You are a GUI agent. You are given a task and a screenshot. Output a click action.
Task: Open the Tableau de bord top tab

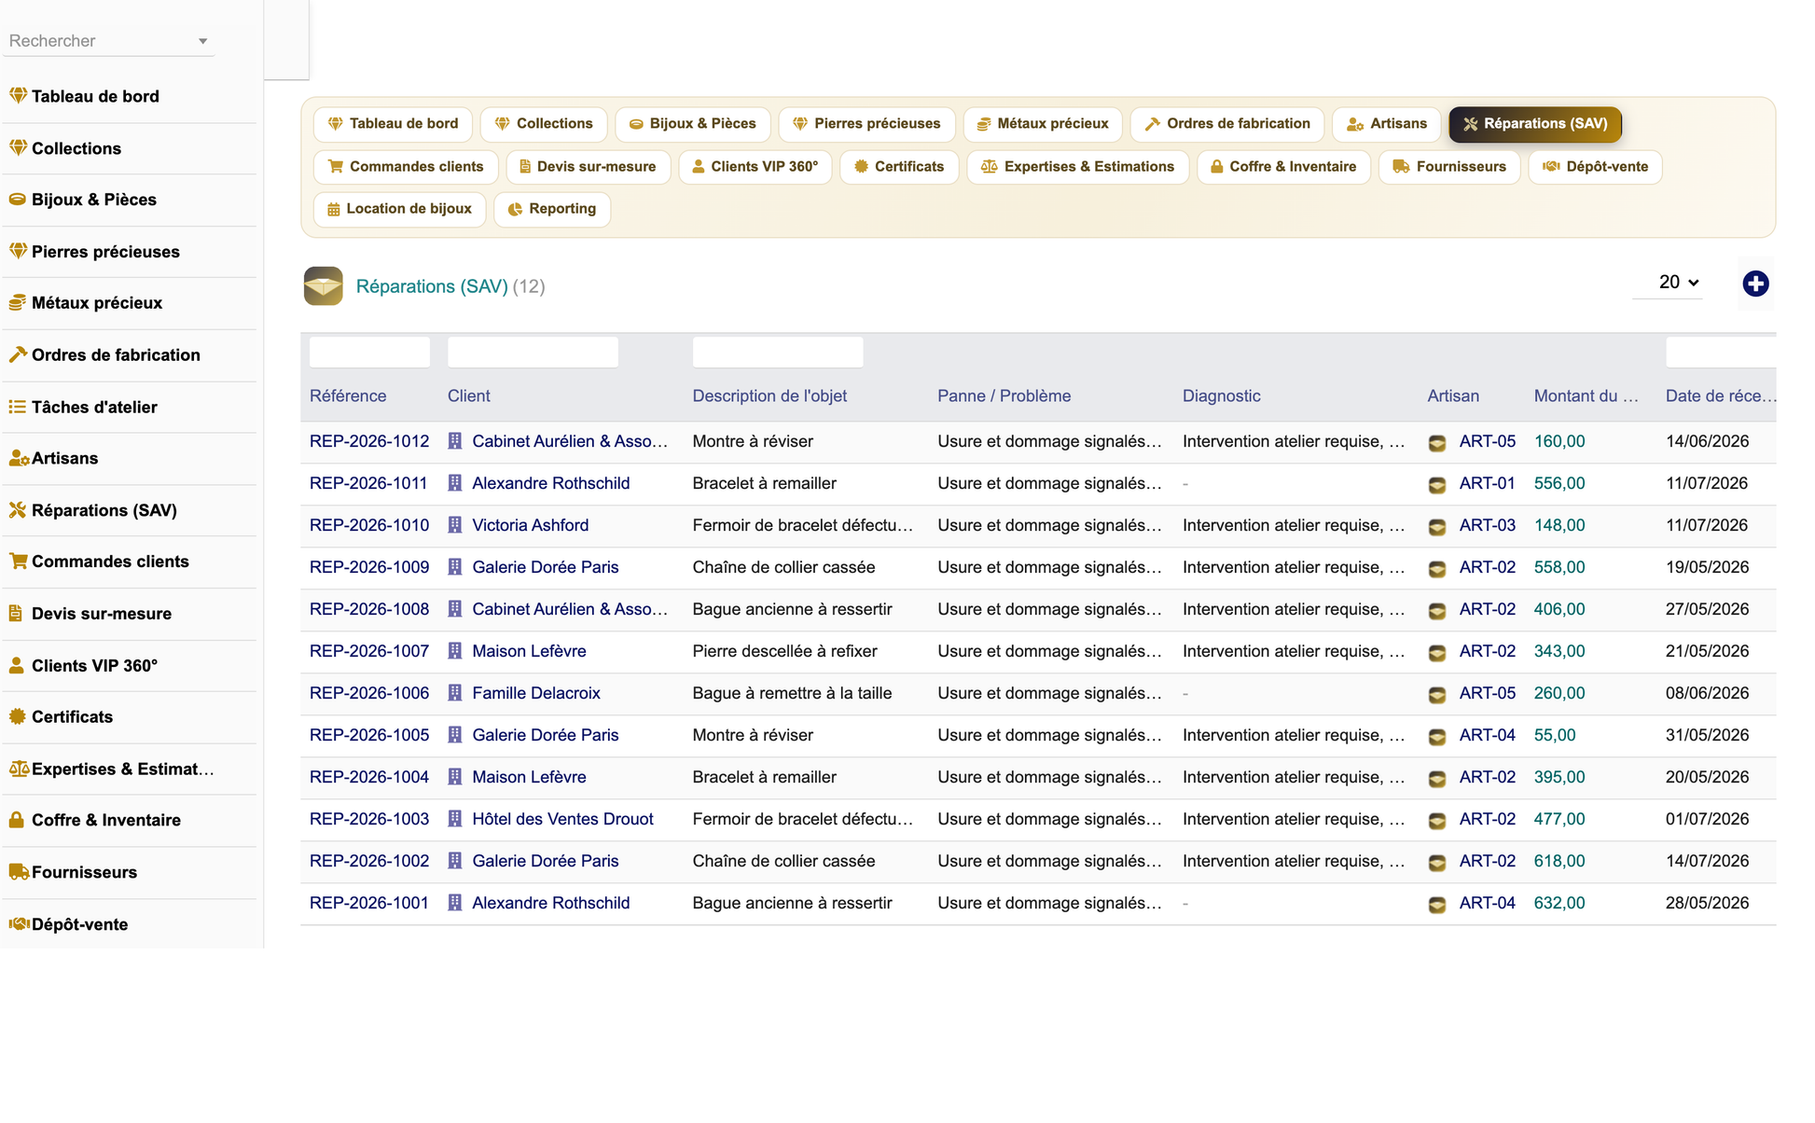[x=393, y=123]
